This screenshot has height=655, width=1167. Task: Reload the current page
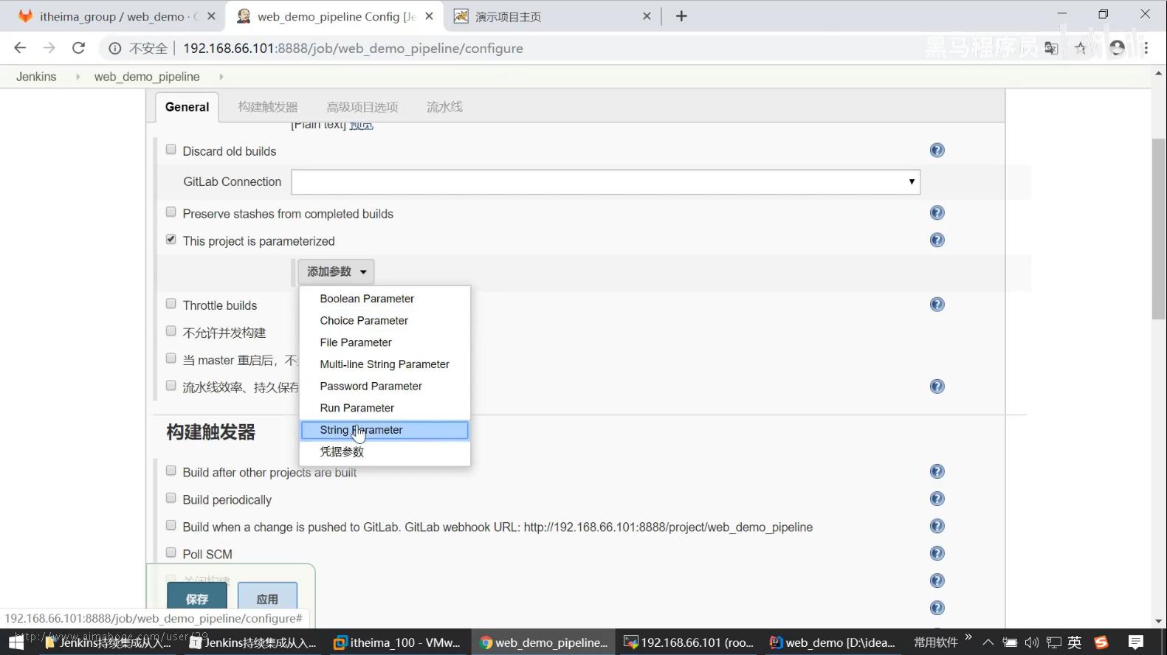78,48
